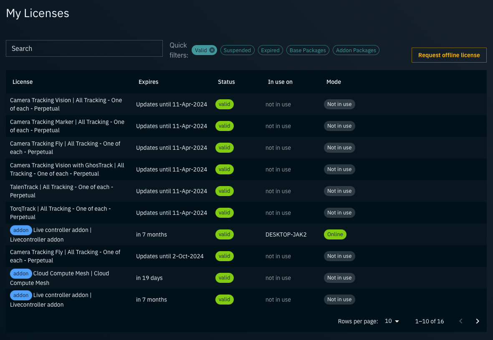Enable the Expired quick filter
This screenshot has height=340, width=493.
tap(270, 50)
